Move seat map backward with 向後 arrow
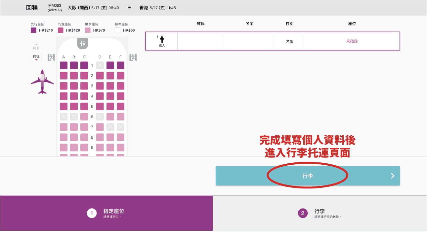The width and height of the screenshot is (427, 232). tap(36, 57)
